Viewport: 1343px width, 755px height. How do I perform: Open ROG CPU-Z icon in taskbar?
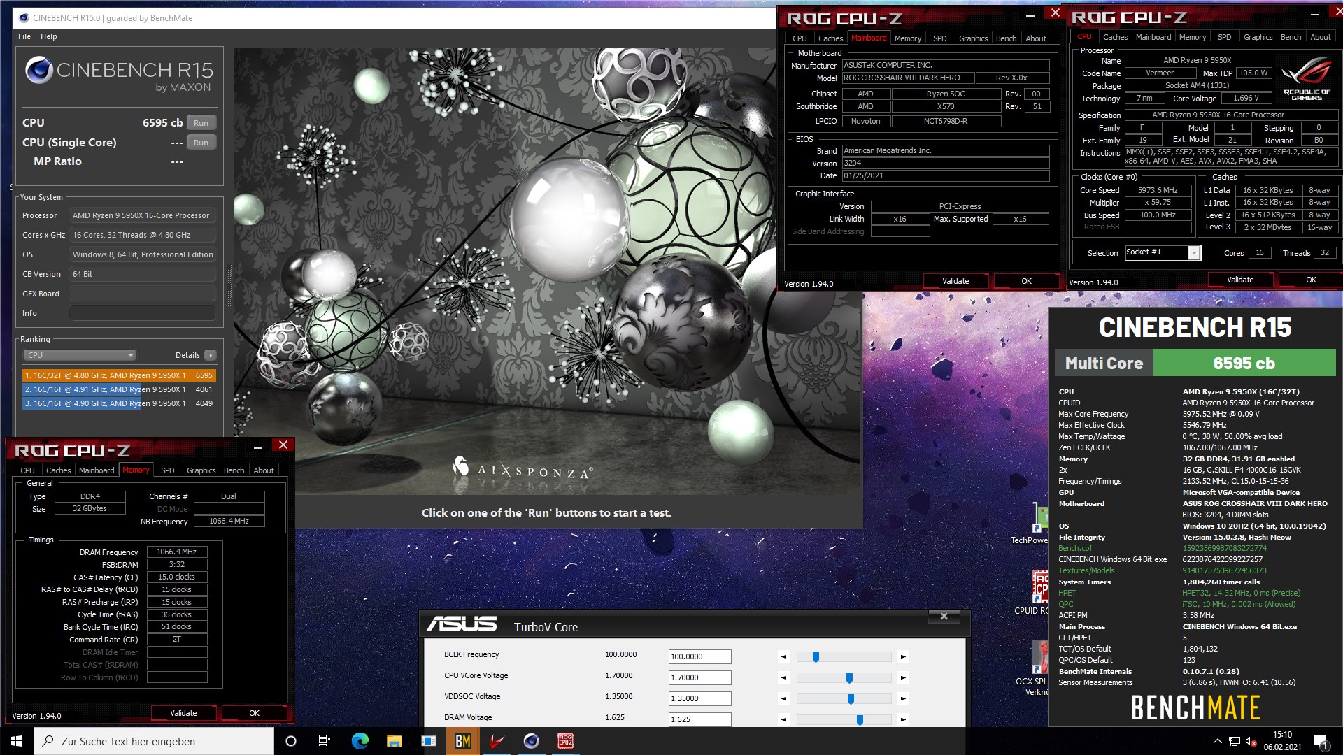click(565, 741)
